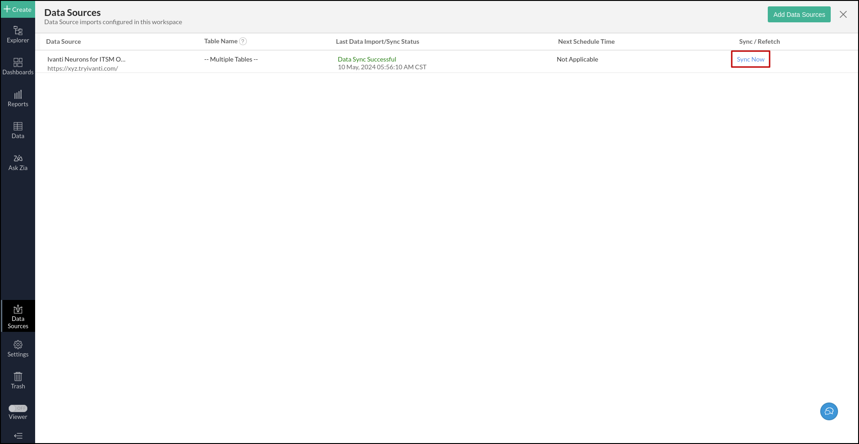
Task: Close the Data Sources panel
Action: [x=843, y=14]
